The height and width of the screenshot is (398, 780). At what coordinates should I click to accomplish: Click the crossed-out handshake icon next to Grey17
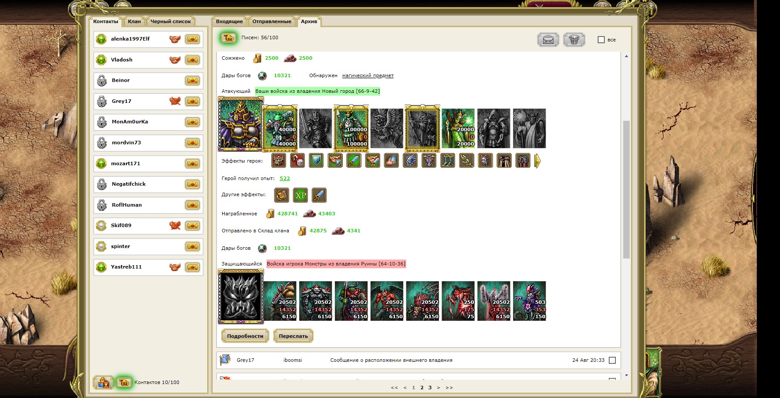tap(175, 101)
